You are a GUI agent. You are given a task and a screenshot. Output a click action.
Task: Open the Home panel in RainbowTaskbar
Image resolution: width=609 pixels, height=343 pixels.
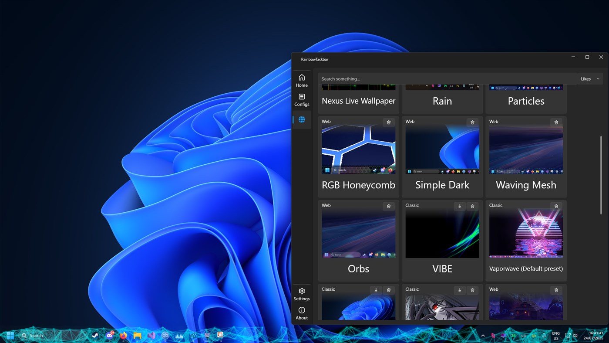point(302,80)
